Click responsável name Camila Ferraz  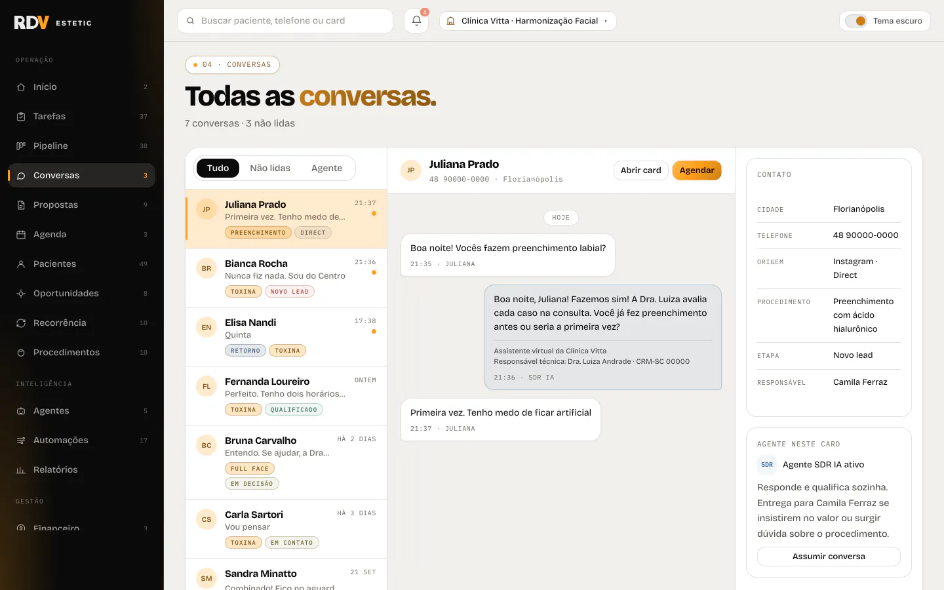pyautogui.click(x=860, y=382)
